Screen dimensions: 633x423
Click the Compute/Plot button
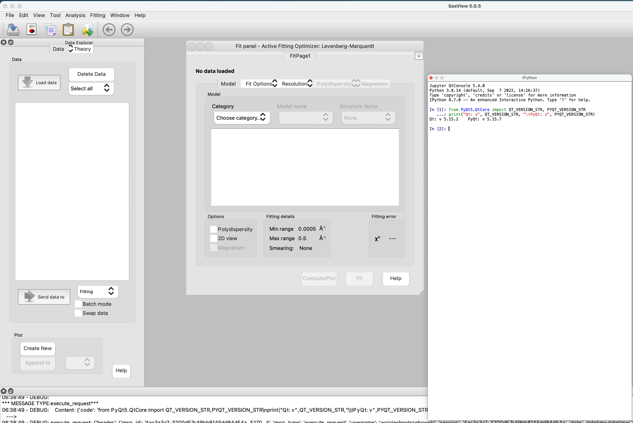coord(319,278)
